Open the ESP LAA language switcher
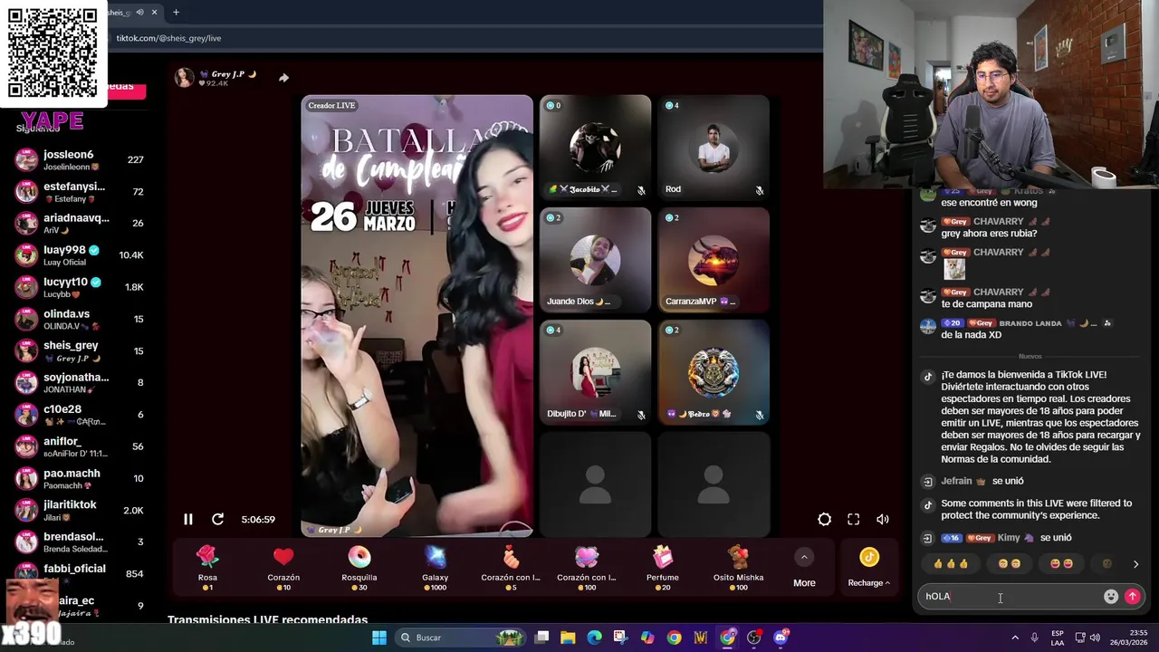 pos(1058,638)
